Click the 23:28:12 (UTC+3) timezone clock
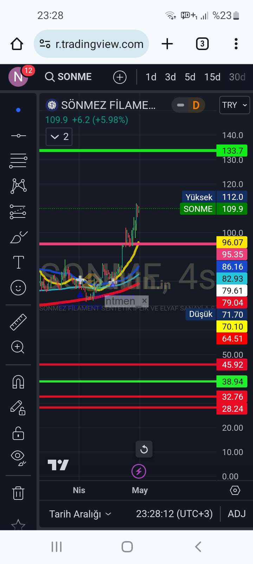253x564 pixels. point(174,514)
